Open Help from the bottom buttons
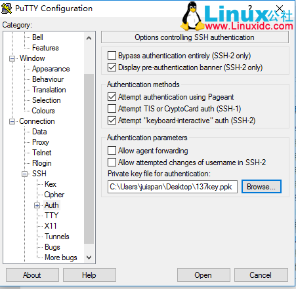Screen dimensions: 296x289 coord(89,275)
